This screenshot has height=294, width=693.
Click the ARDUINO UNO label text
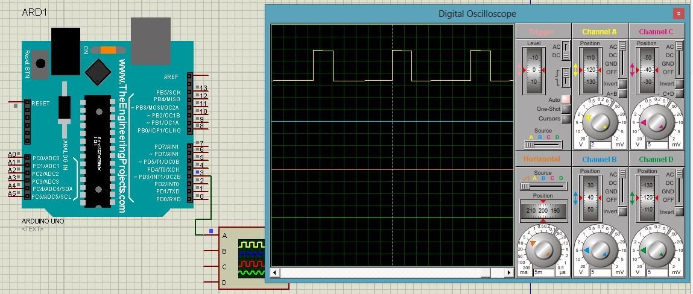click(43, 221)
